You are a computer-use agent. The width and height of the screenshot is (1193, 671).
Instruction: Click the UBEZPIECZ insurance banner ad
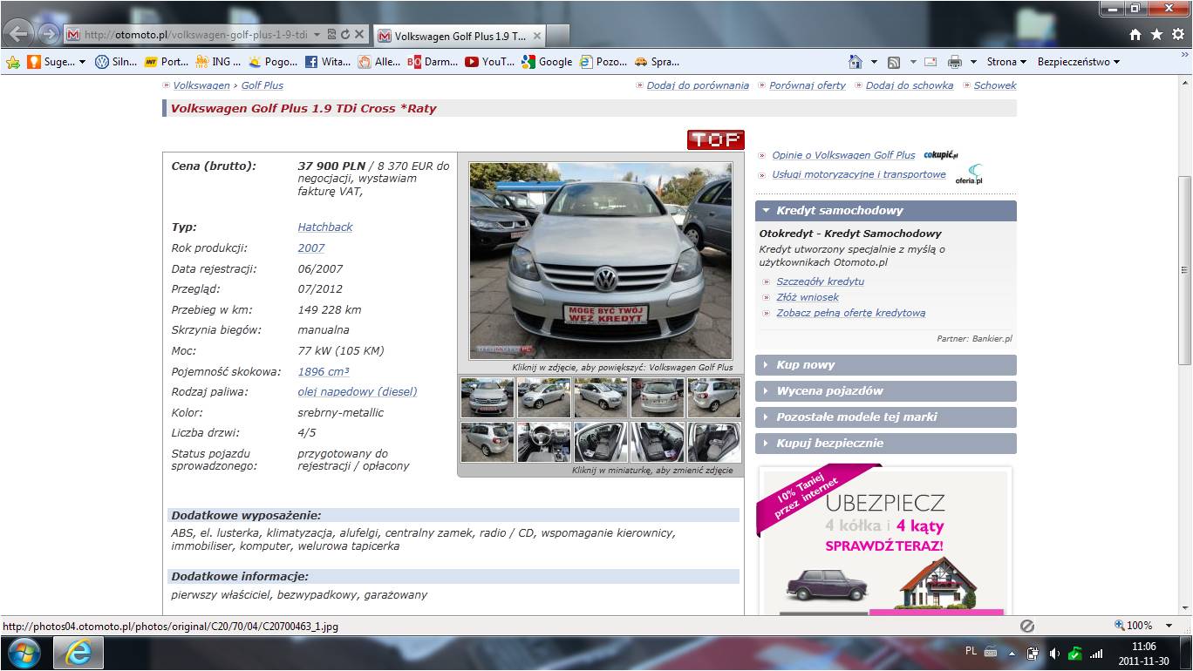tap(885, 540)
